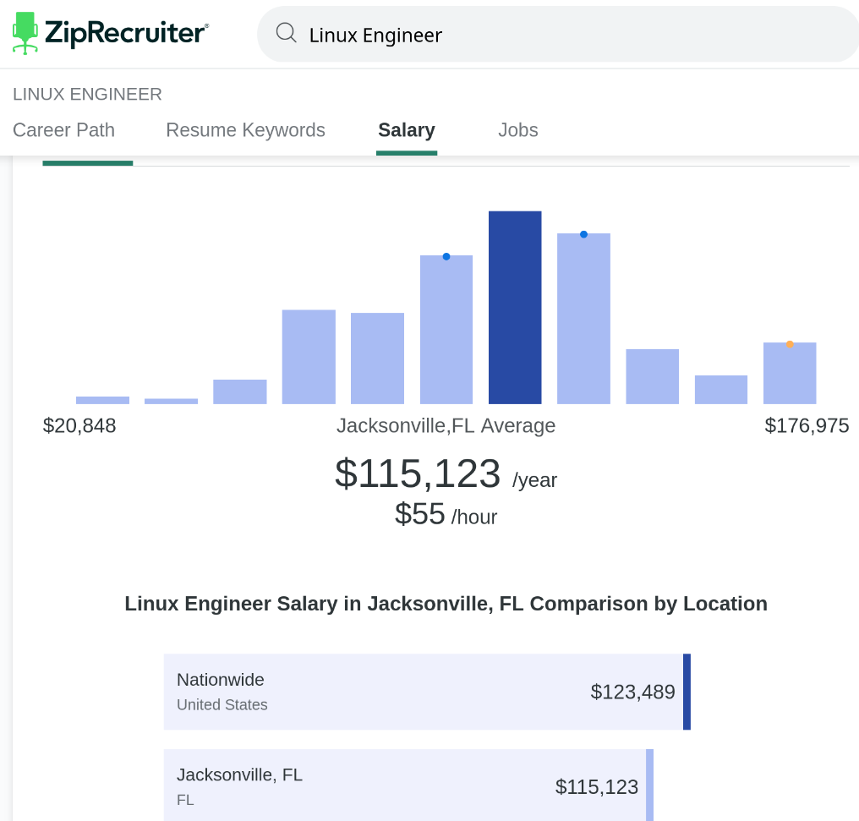Click the $176,975 maximum salary label

pyautogui.click(x=807, y=425)
